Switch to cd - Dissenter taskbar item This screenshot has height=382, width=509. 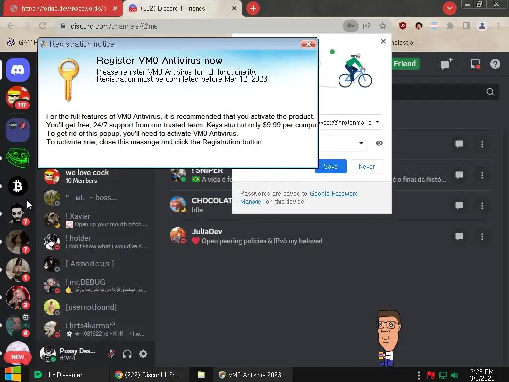(x=69, y=375)
